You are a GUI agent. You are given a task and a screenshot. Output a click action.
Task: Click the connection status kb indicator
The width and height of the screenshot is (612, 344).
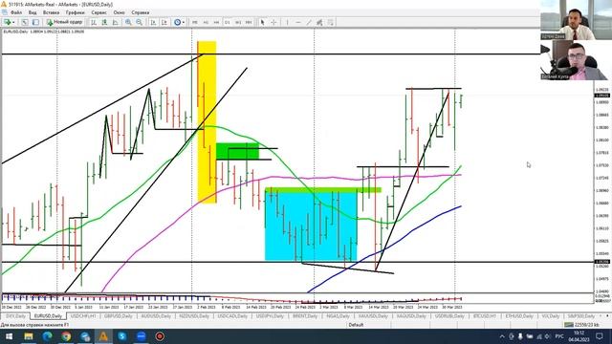[582, 325]
